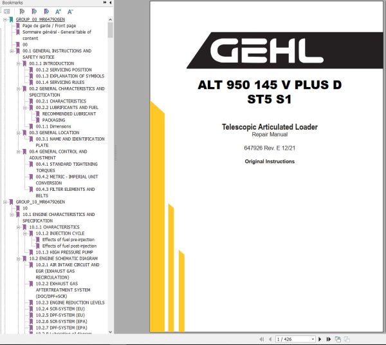Click bookmark icon for 00.1.2 SERVICING POSITION
The width and height of the screenshot is (386, 345).
point(31,70)
